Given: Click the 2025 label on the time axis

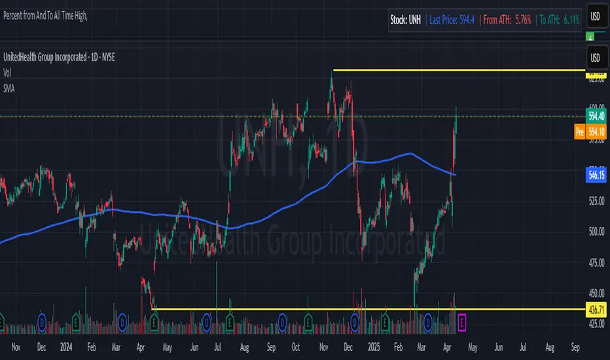Looking at the screenshot, I should 374,347.
